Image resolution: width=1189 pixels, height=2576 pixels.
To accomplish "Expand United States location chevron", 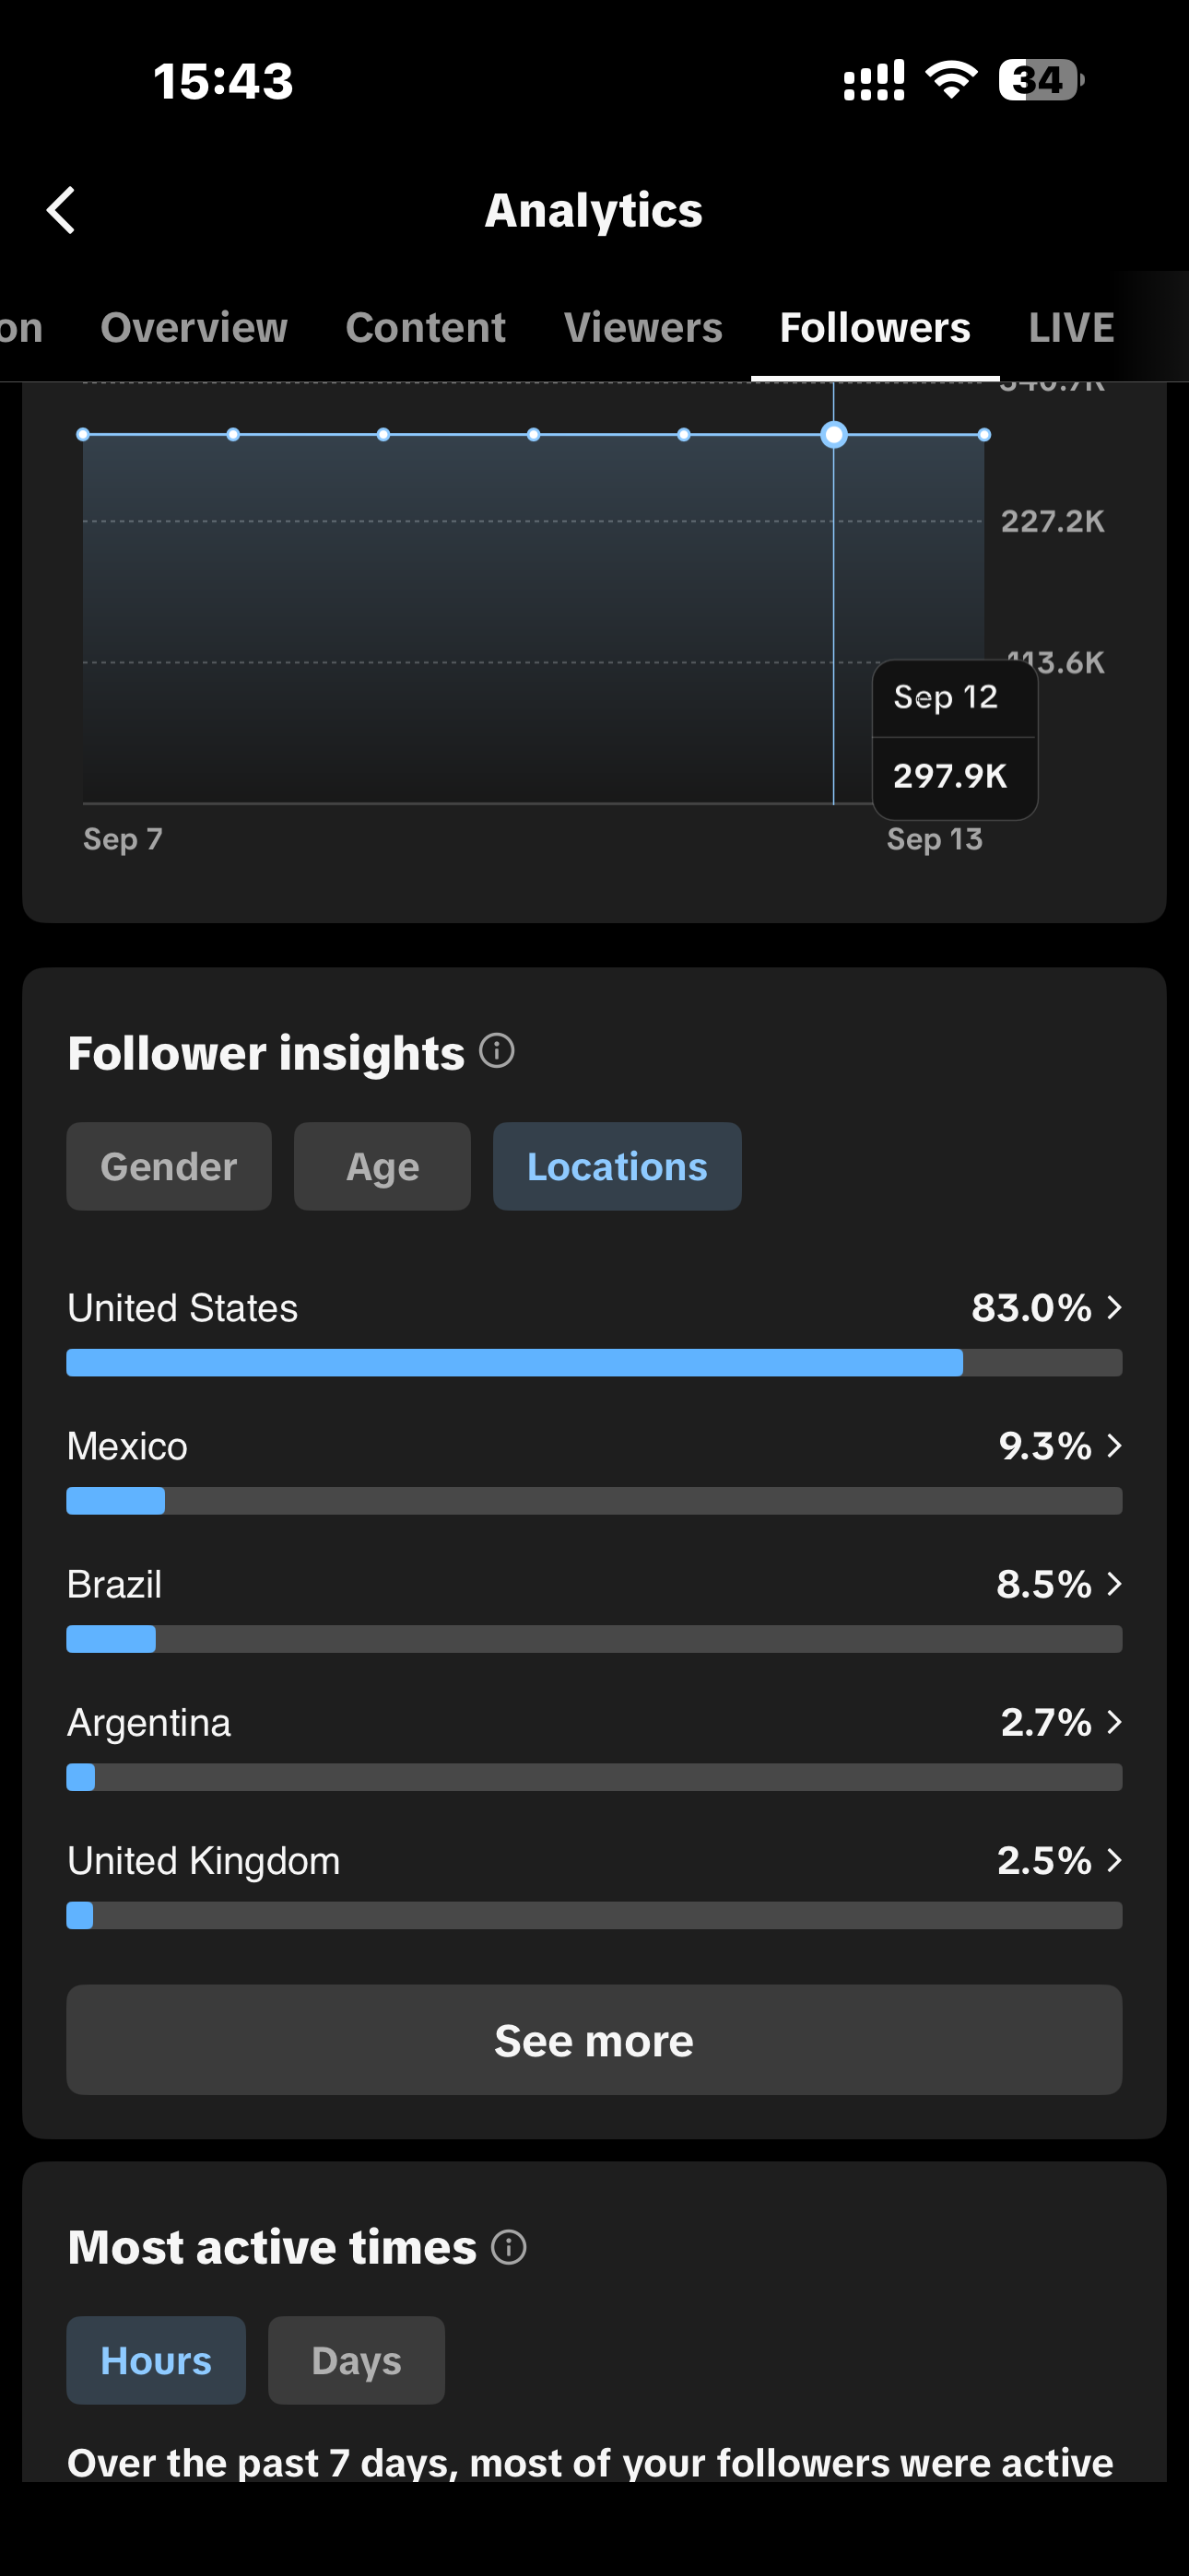I will pos(1114,1307).
